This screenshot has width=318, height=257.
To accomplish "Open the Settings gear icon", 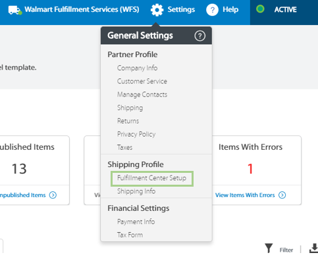I will [x=157, y=10].
